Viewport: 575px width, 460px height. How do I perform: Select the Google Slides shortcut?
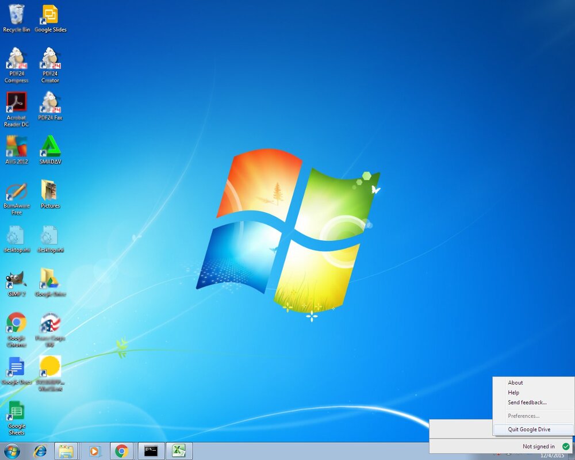[x=50, y=18]
